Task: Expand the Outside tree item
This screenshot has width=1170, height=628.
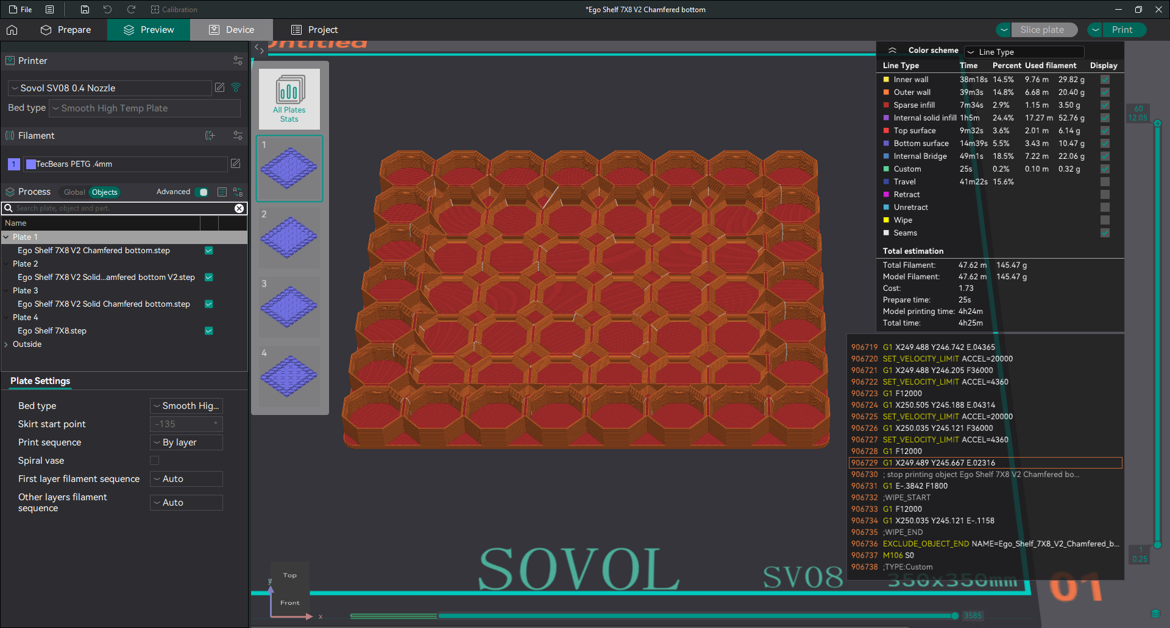Action: point(6,344)
